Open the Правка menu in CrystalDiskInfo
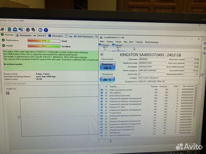The width and height of the screenshot is (206, 154). 110,42
